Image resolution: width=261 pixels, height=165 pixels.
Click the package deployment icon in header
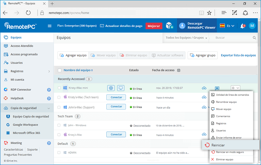click(x=169, y=26)
